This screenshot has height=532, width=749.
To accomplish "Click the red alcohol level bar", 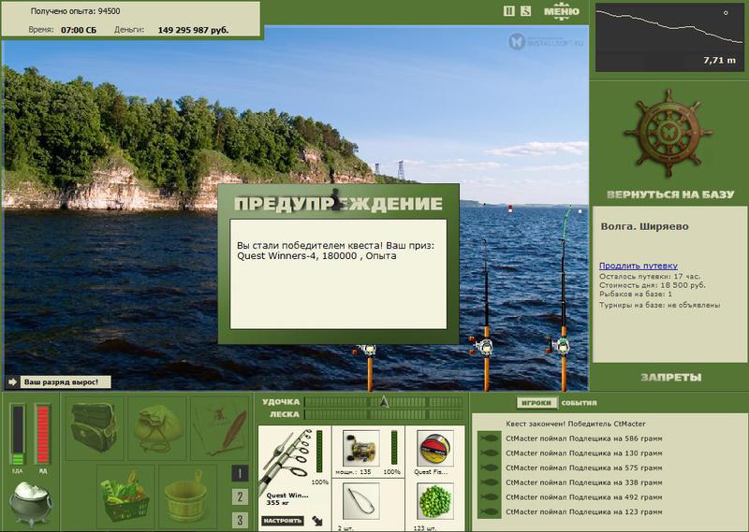I will point(42,435).
